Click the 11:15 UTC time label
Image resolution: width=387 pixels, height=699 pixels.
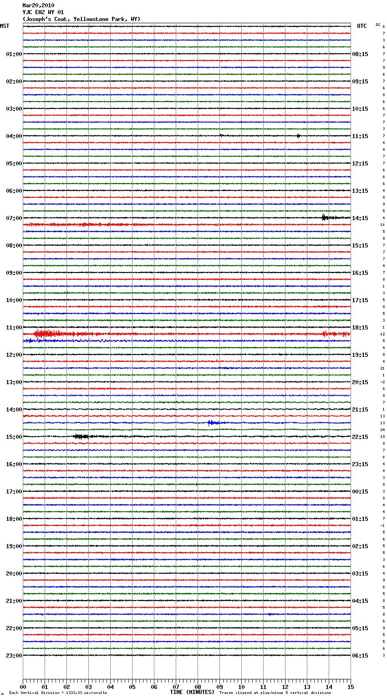360,136
